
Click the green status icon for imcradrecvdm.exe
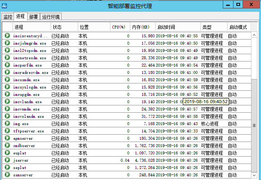(7, 72)
